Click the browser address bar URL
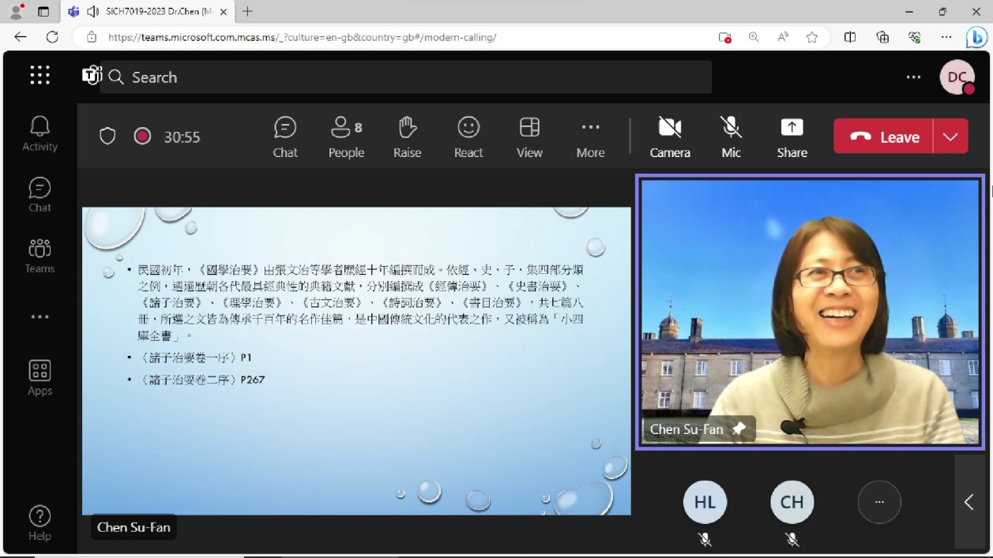The height and width of the screenshot is (558, 993). [302, 37]
